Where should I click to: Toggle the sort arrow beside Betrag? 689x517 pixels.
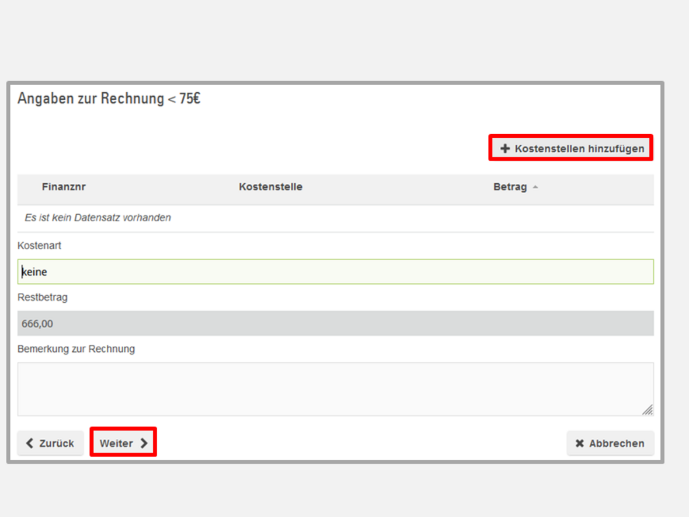pyautogui.click(x=535, y=187)
